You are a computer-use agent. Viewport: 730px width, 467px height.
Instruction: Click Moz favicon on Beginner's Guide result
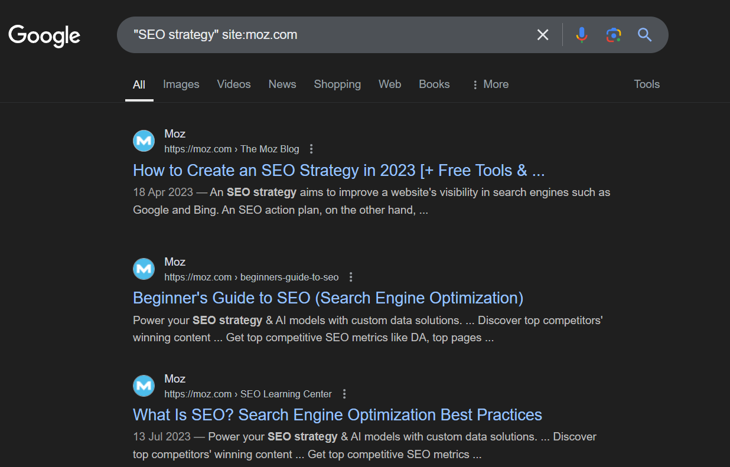[144, 269]
